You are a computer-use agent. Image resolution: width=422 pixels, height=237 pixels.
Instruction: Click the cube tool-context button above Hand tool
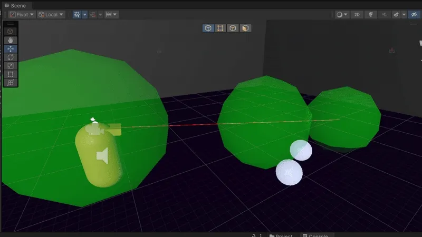pyautogui.click(x=10, y=32)
